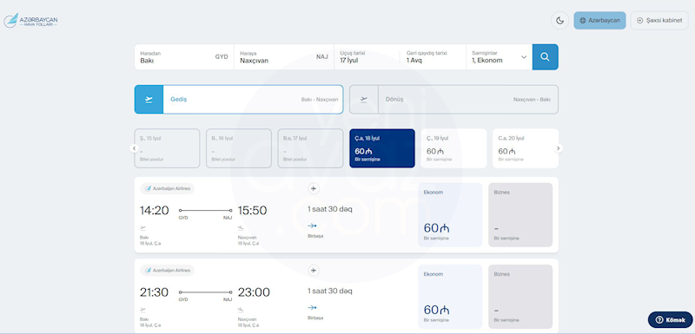Expand the Sərnişinlər passengers dropdown
Viewport: 695px width, 334px height.
[499, 56]
